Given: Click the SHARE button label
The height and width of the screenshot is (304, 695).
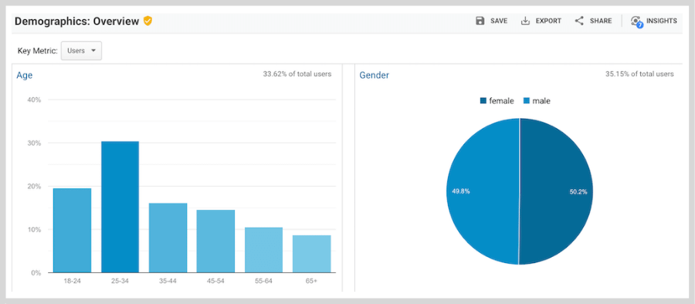Looking at the screenshot, I should tap(601, 21).
